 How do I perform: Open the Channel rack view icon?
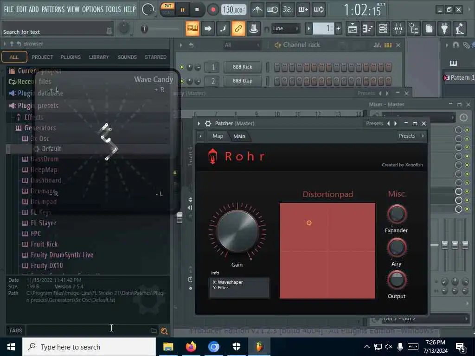(383, 29)
